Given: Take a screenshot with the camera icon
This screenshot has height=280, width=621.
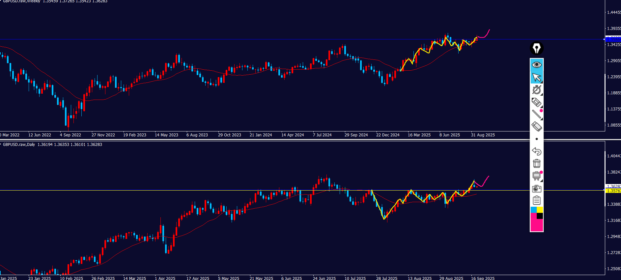Looking at the screenshot, I should pos(536,189).
